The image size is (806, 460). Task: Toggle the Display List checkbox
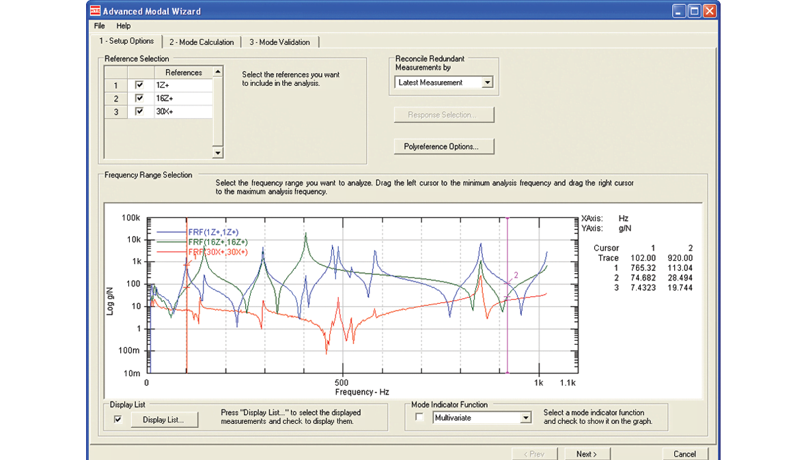(x=117, y=420)
